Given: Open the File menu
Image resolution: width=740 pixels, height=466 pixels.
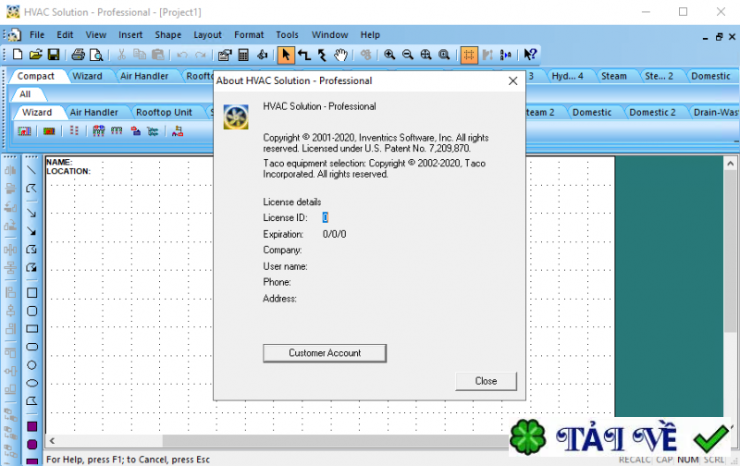Looking at the screenshot, I should tap(37, 35).
